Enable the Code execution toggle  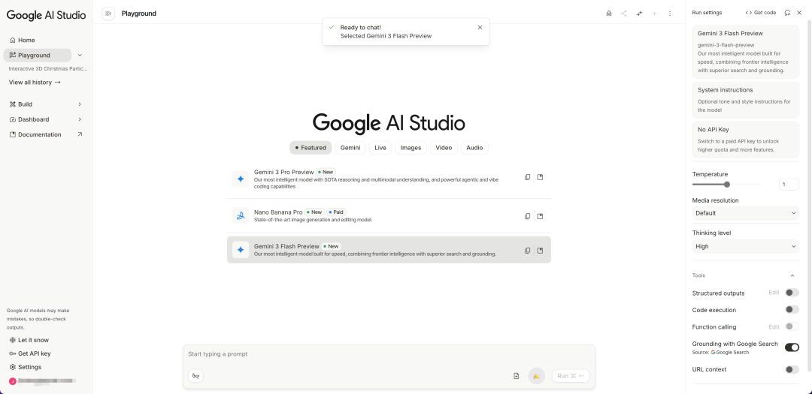pyautogui.click(x=792, y=309)
